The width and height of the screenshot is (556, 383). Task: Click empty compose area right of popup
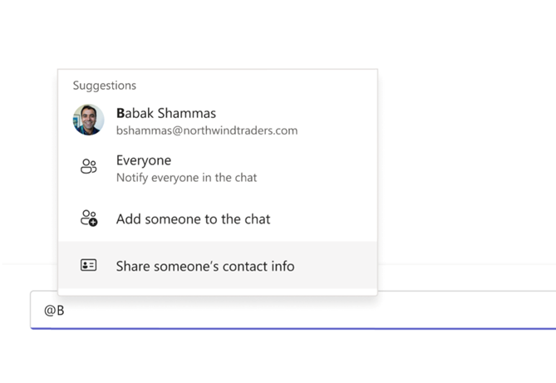click(x=466, y=310)
